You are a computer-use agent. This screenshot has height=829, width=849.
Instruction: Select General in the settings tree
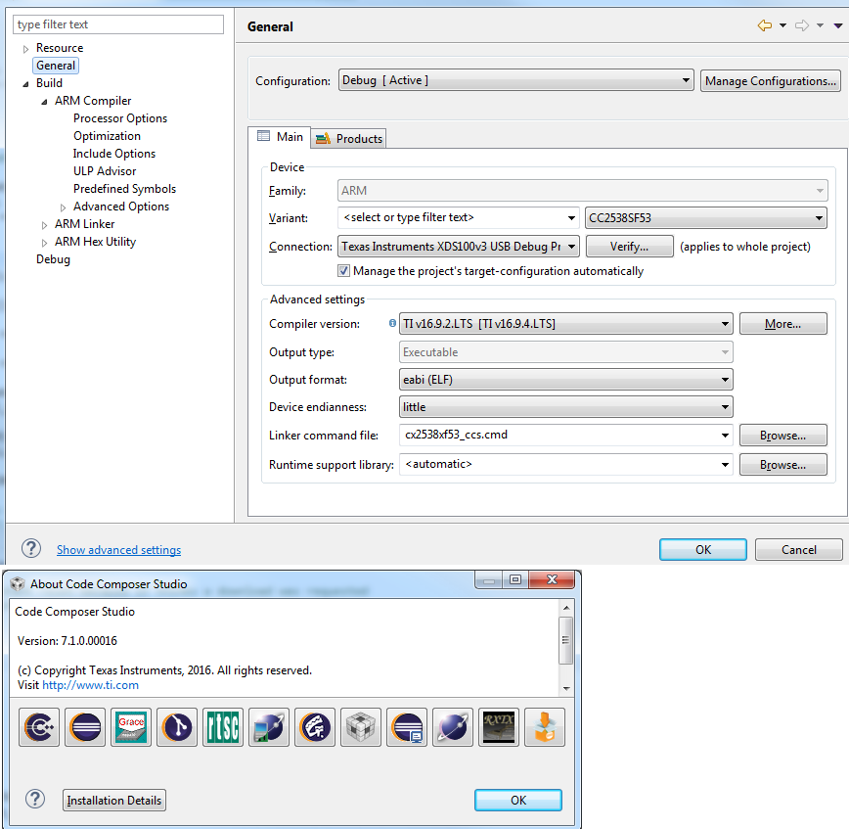[x=56, y=66]
